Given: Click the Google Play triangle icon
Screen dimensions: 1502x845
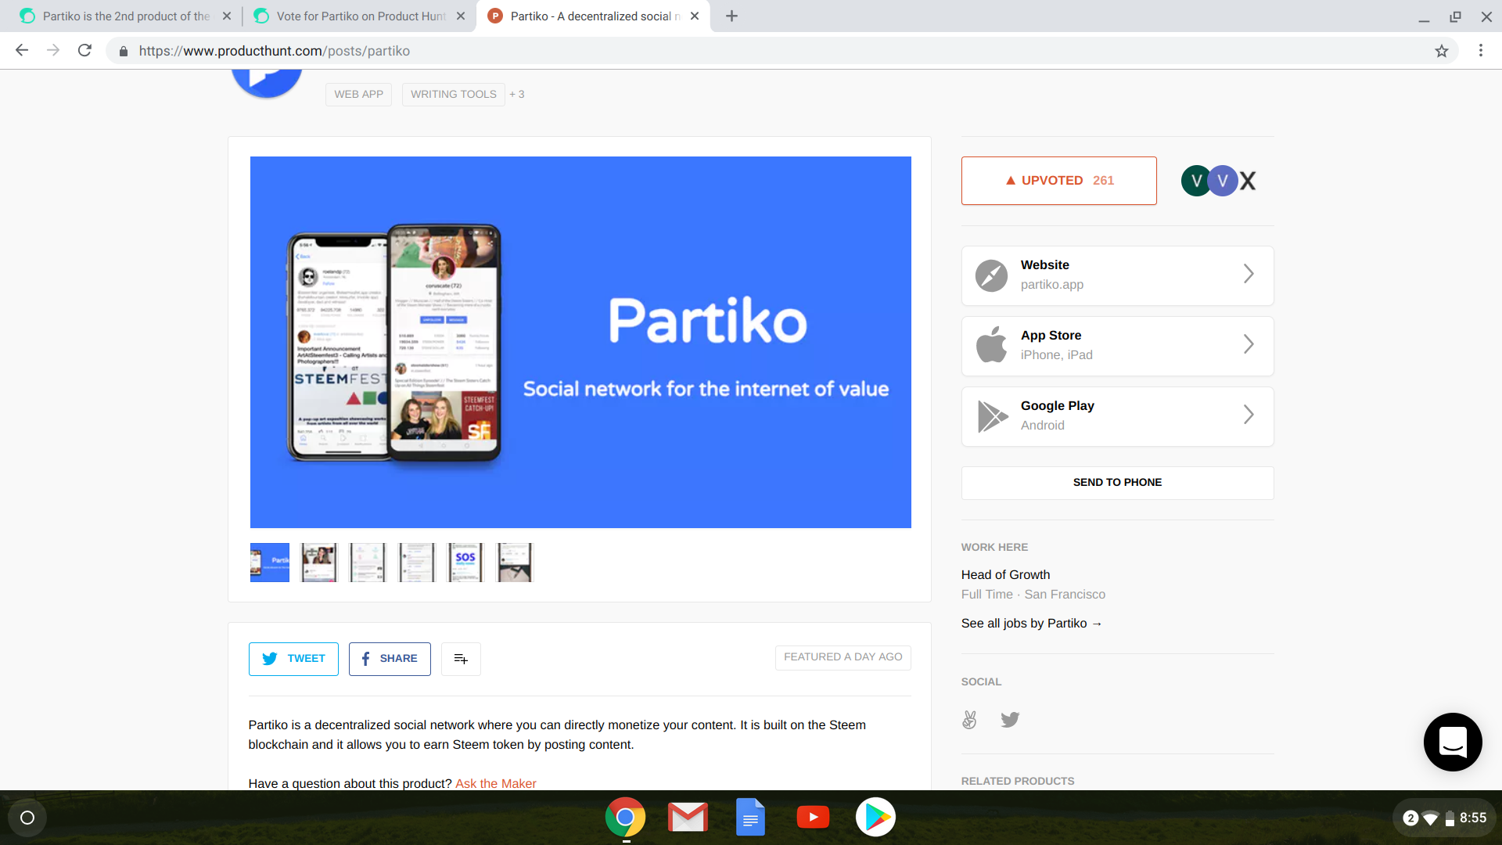Looking at the screenshot, I should (x=991, y=415).
